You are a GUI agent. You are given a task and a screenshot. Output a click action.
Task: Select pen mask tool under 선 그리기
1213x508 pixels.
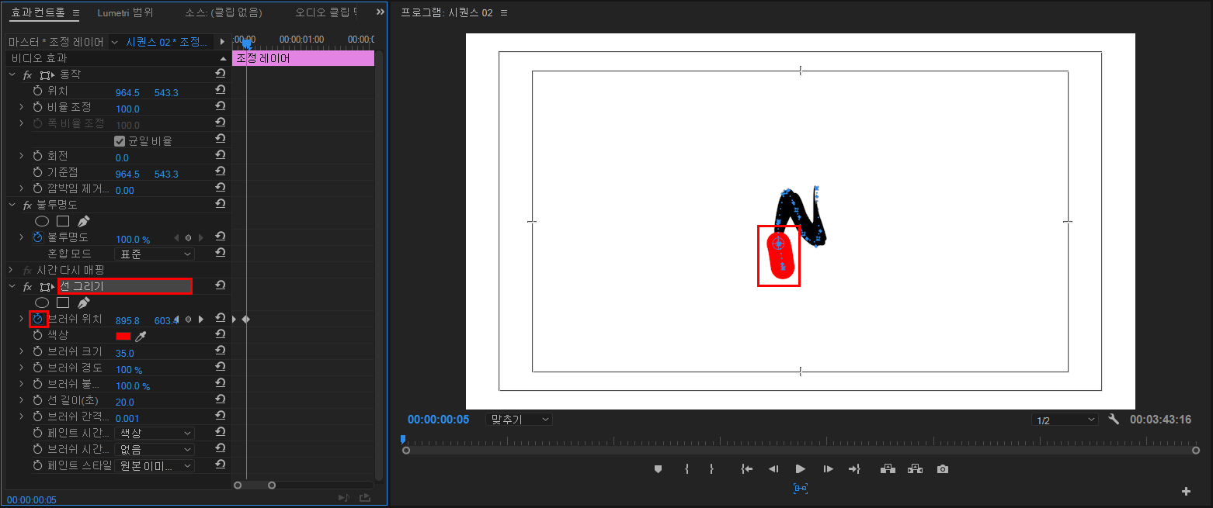84,302
